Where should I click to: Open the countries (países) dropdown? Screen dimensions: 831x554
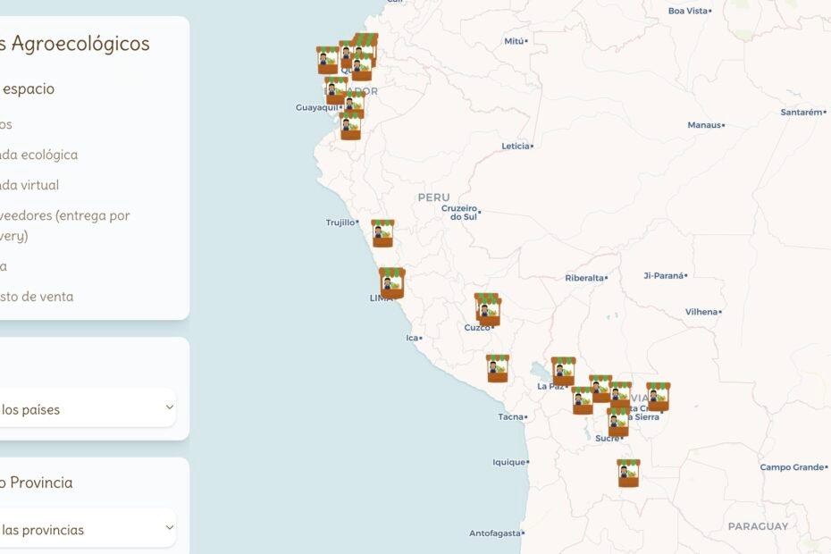tap(85, 409)
